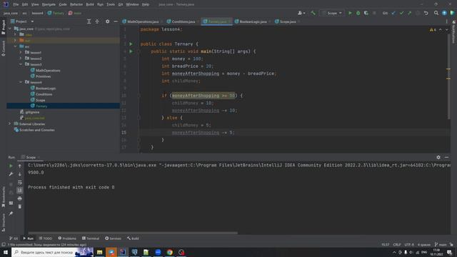Clear console output with trash icon
The image size is (457, 257).
click(20, 206)
